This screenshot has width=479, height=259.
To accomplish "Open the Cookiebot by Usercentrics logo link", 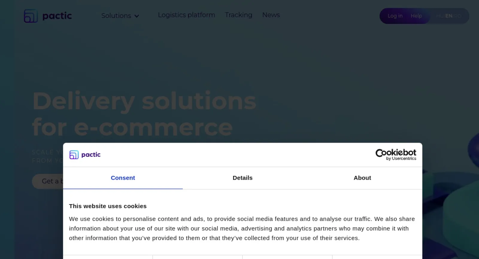I will (x=396, y=155).
